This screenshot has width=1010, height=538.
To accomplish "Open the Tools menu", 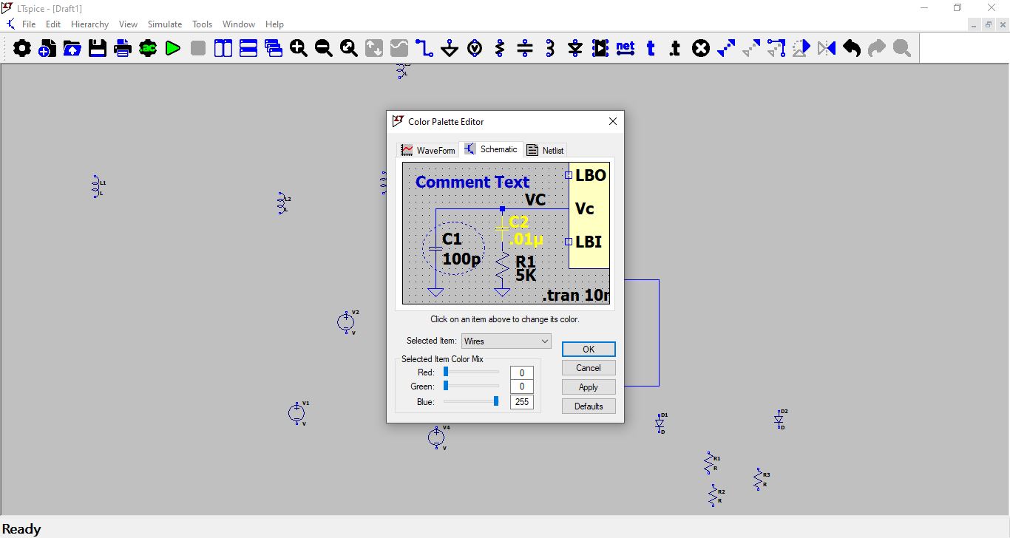I will pyautogui.click(x=203, y=24).
